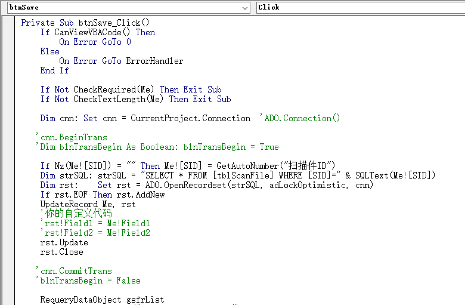Image resolution: width=465 pixels, height=305 pixels.
Task: Click the "rst.Update" line
Action: tap(64, 242)
